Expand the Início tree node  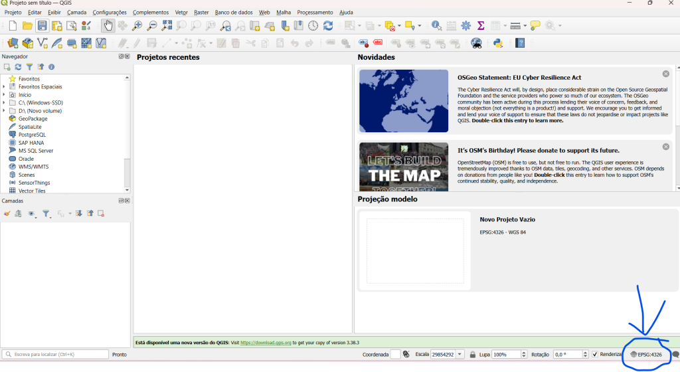(x=4, y=94)
